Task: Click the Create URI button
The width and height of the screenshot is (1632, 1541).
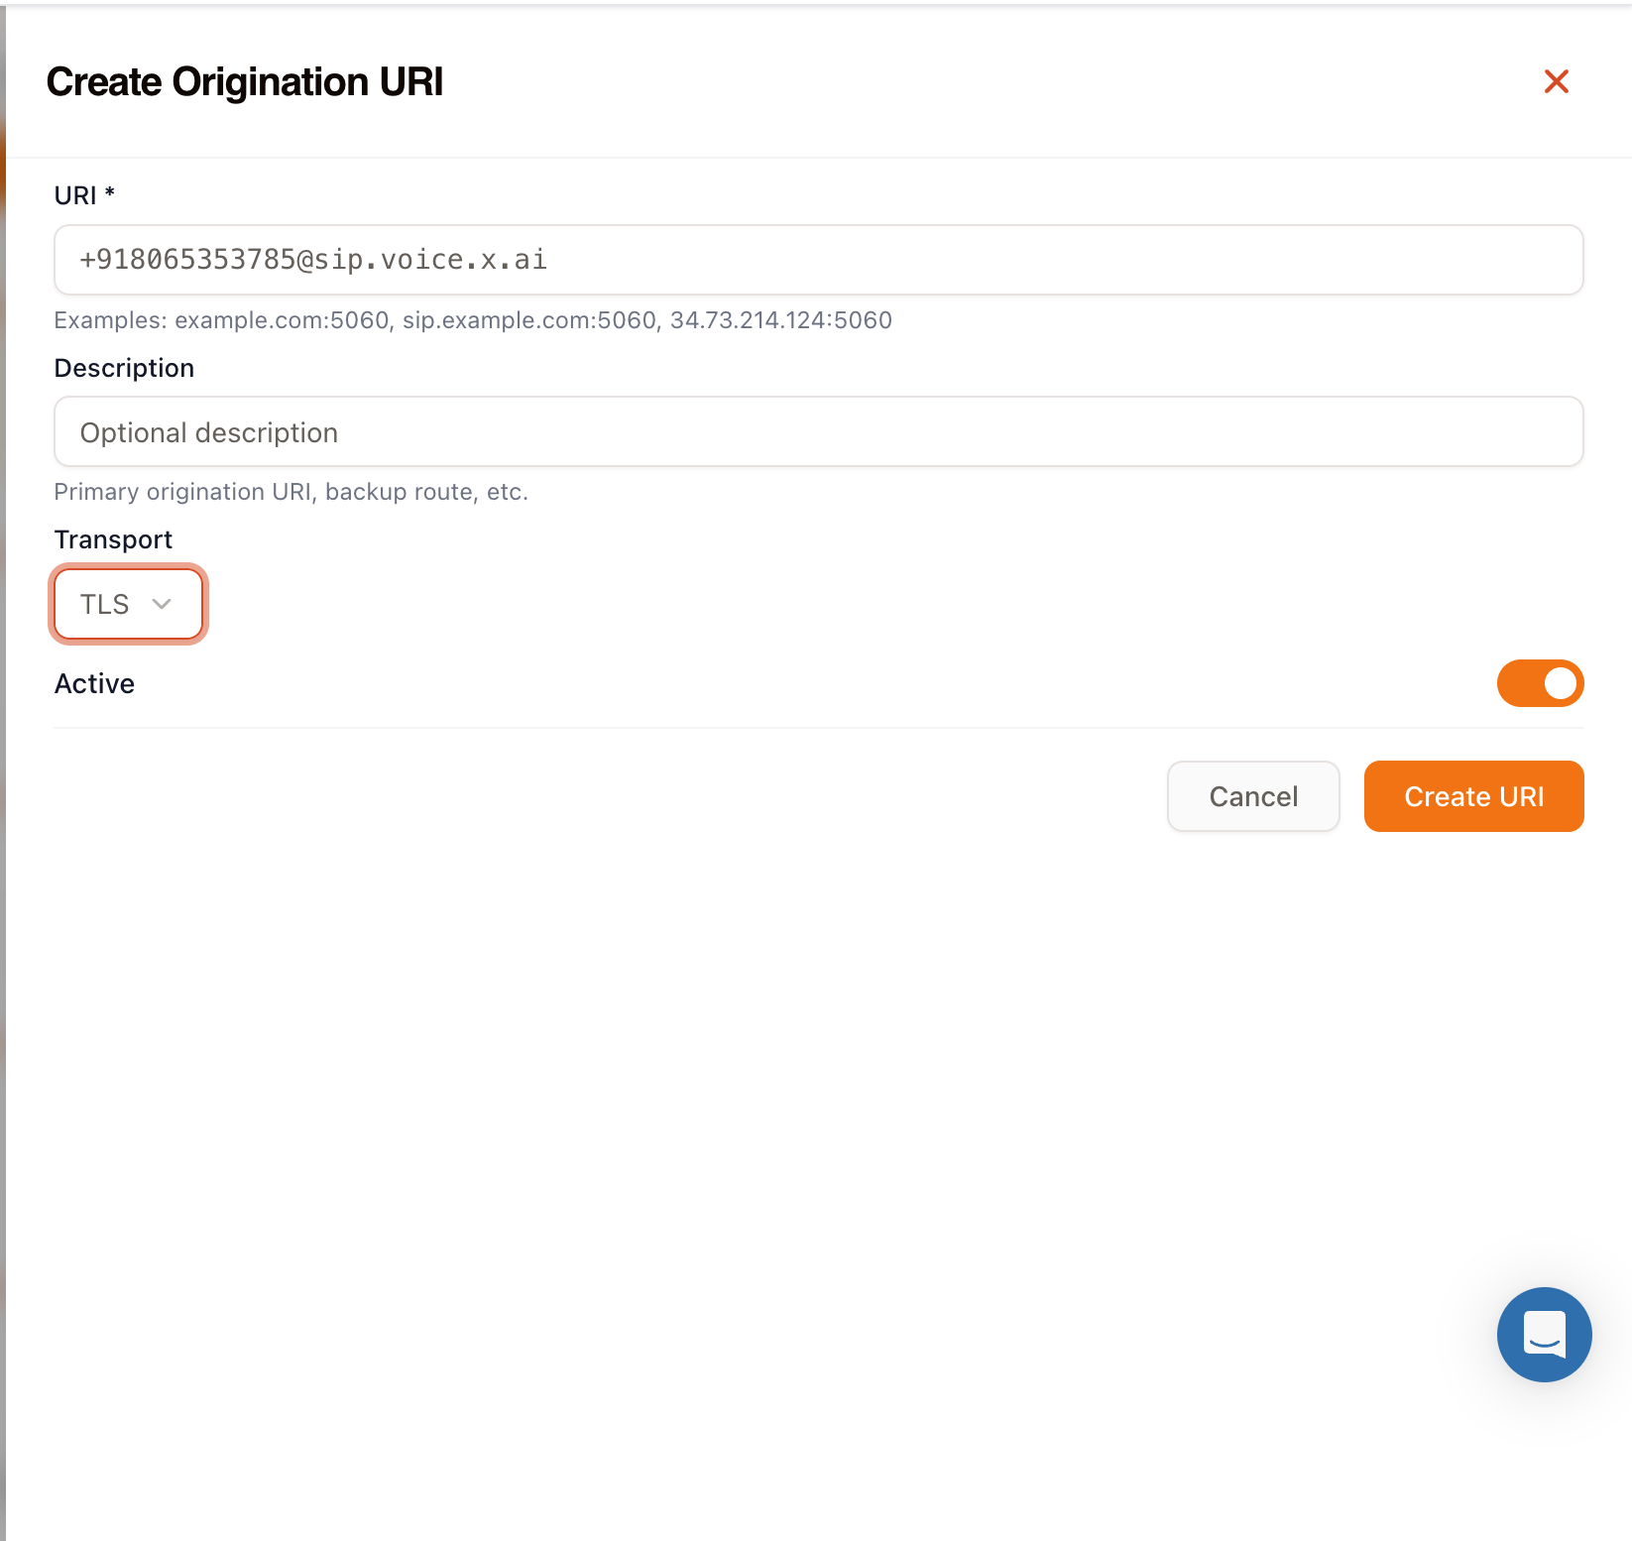Action: pyautogui.click(x=1473, y=796)
